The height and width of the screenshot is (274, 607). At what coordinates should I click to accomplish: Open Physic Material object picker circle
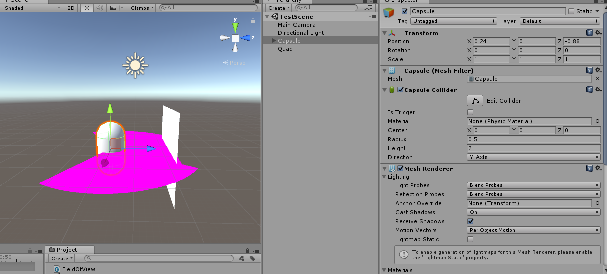click(x=597, y=121)
